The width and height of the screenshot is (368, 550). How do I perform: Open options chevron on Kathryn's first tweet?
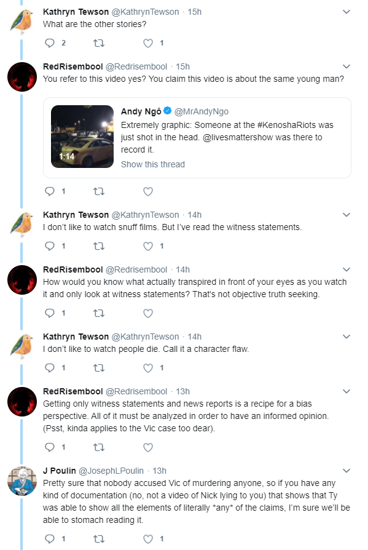tap(346, 12)
